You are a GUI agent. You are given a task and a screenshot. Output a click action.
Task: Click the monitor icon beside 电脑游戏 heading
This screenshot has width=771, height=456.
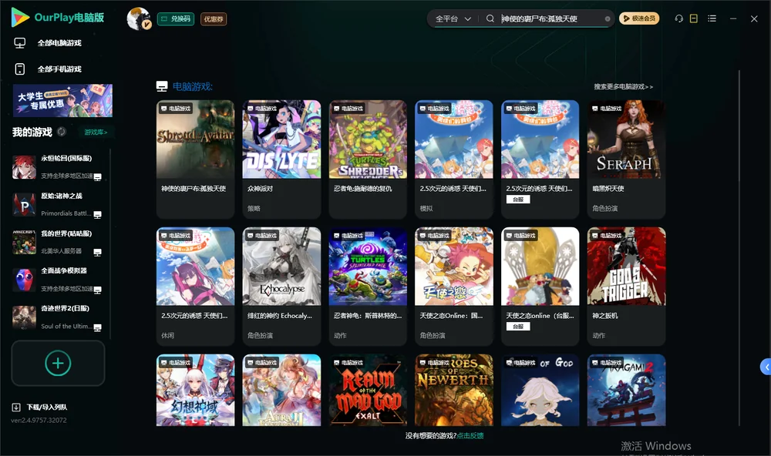click(x=162, y=86)
